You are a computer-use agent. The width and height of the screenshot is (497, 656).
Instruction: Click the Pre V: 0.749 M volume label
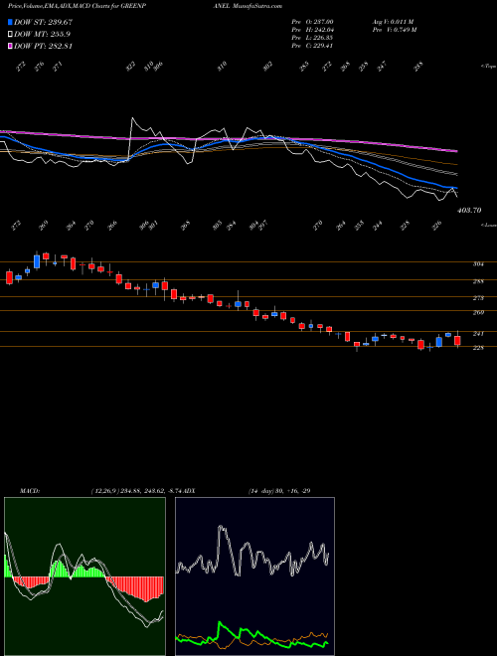[394, 29]
